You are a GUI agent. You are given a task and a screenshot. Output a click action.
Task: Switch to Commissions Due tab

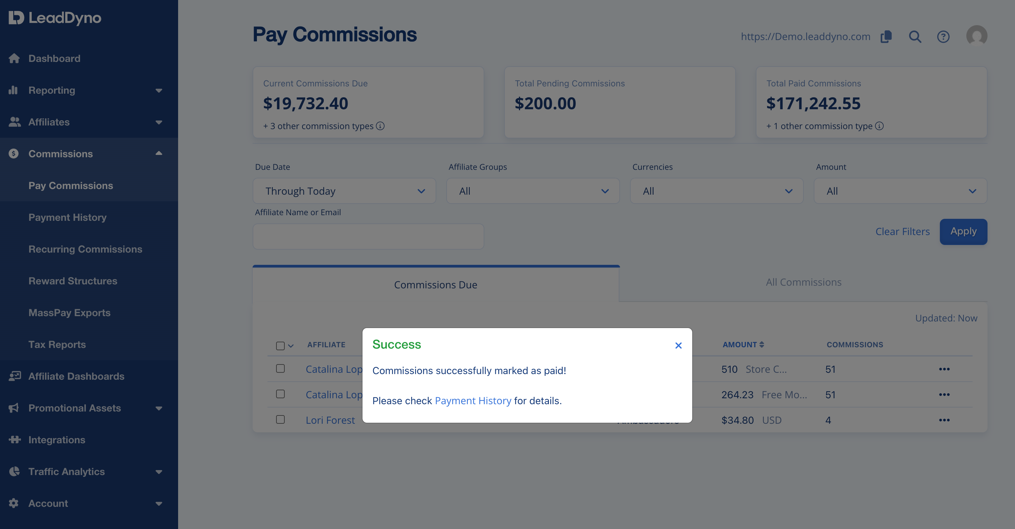click(436, 284)
